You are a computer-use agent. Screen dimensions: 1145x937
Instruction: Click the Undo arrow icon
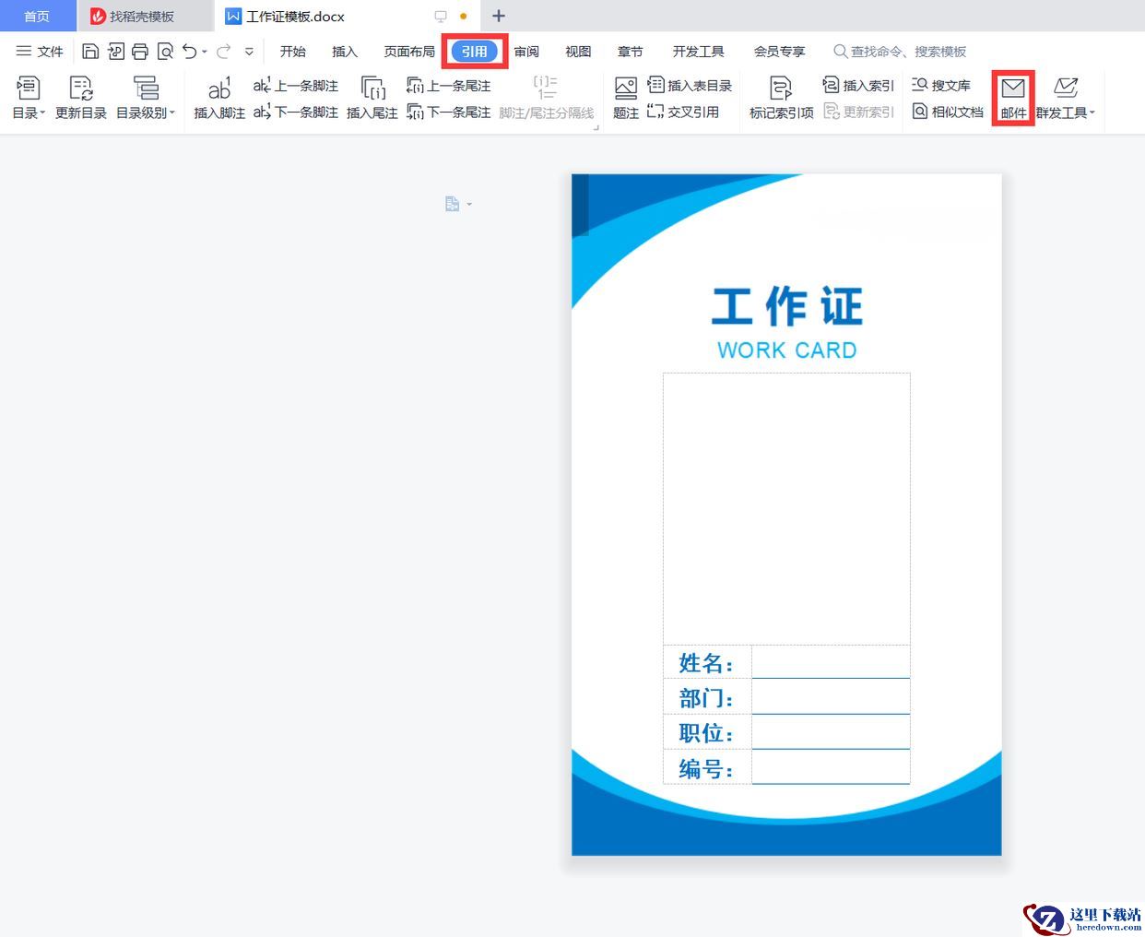pyautogui.click(x=189, y=52)
